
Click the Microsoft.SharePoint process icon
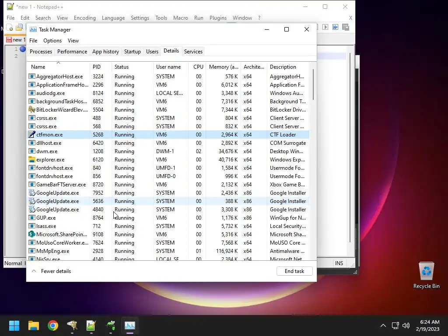[31, 234]
